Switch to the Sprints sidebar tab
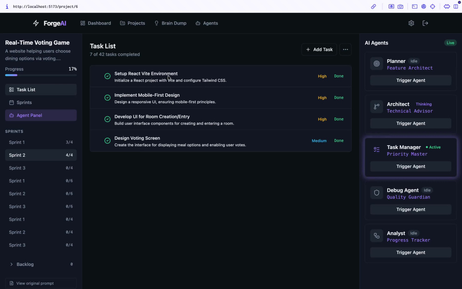This screenshot has height=289, width=462. tap(41, 103)
